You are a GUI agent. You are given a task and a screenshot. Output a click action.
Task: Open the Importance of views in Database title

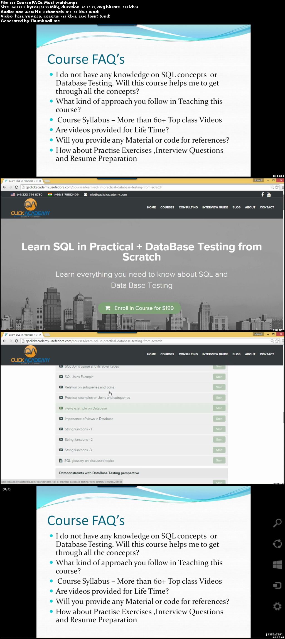pyautogui.click(x=89, y=418)
